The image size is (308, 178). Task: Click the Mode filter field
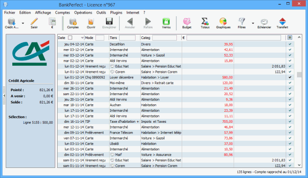tap(100, 38)
